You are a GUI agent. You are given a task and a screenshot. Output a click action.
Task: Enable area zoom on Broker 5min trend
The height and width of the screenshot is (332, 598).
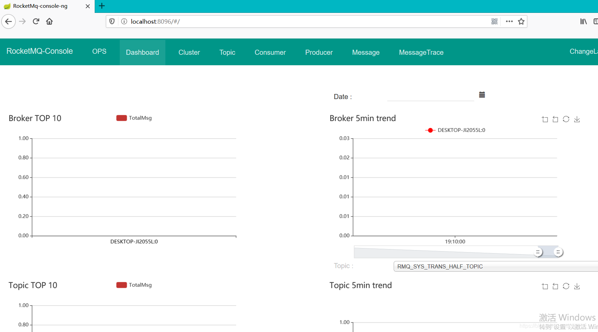tap(545, 119)
